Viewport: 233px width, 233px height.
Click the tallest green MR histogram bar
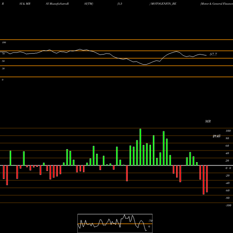click(x=140, y=147)
